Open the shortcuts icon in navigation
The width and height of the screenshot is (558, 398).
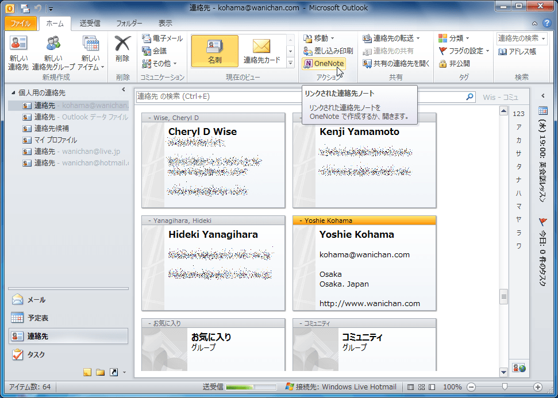114,372
